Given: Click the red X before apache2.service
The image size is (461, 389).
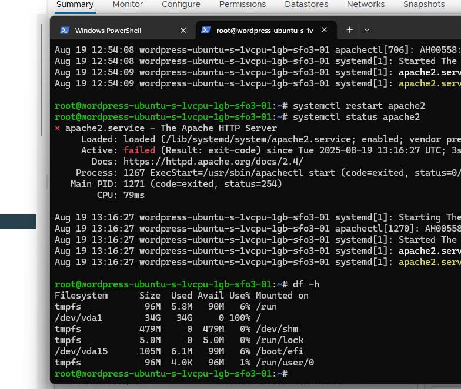Looking at the screenshot, I should point(58,128).
